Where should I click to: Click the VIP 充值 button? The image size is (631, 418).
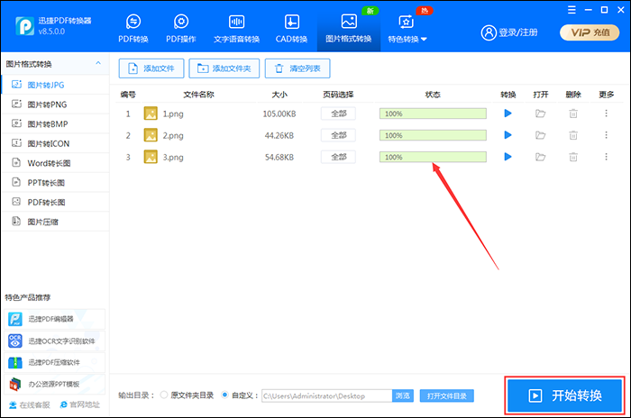590,32
